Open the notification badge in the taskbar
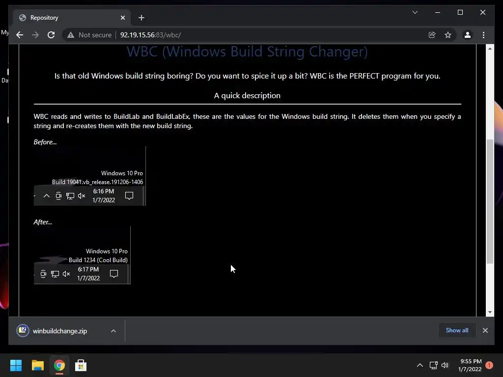Image resolution: width=503 pixels, height=377 pixels. (x=489, y=365)
